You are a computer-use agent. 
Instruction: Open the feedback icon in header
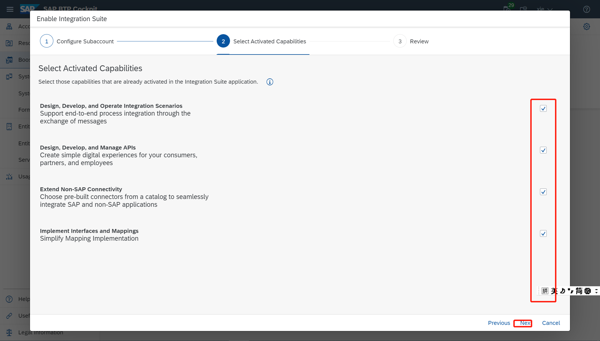[x=524, y=9]
